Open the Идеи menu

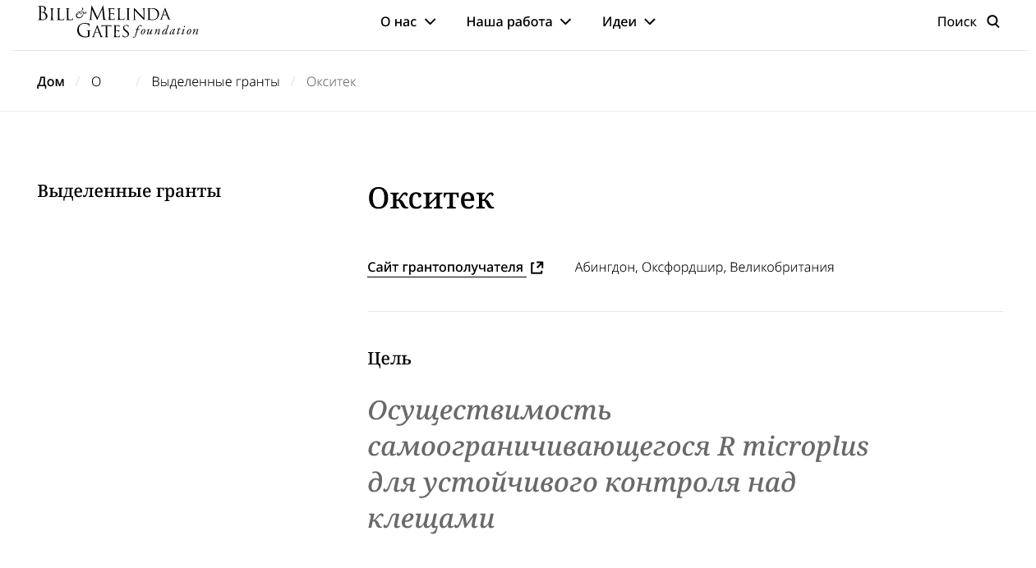pyautogui.click(x=629, y=21)
